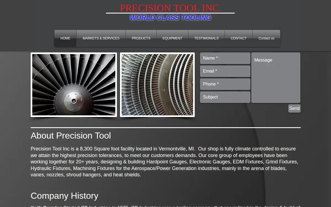Open the TESTIMONIALS page
Image resolution: width=331 pixels, height=207 pixels.
coord(206,38)
